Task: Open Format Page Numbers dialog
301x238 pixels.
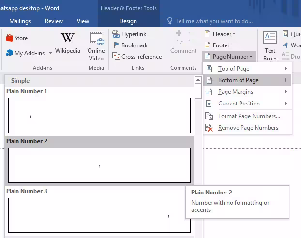Action: click(x=248, y=116)
